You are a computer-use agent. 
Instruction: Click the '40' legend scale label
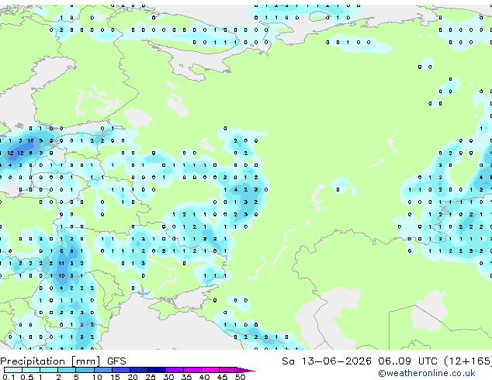(204, 377)
